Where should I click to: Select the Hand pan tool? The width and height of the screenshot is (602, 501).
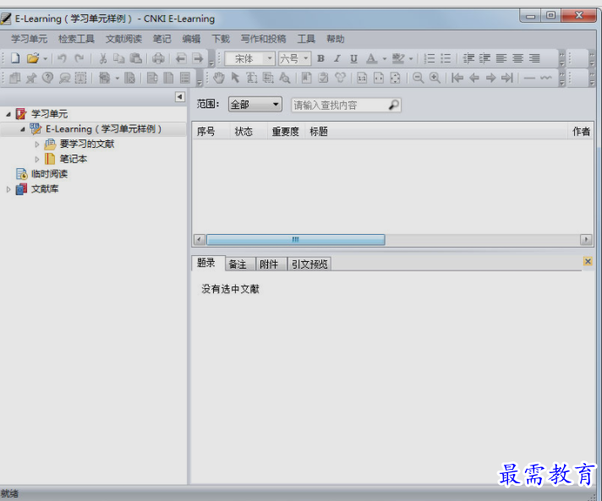click(219, 78)
